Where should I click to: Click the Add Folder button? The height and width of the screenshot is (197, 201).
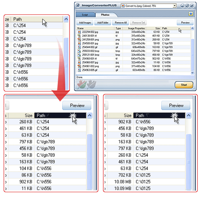pos(103,22)
